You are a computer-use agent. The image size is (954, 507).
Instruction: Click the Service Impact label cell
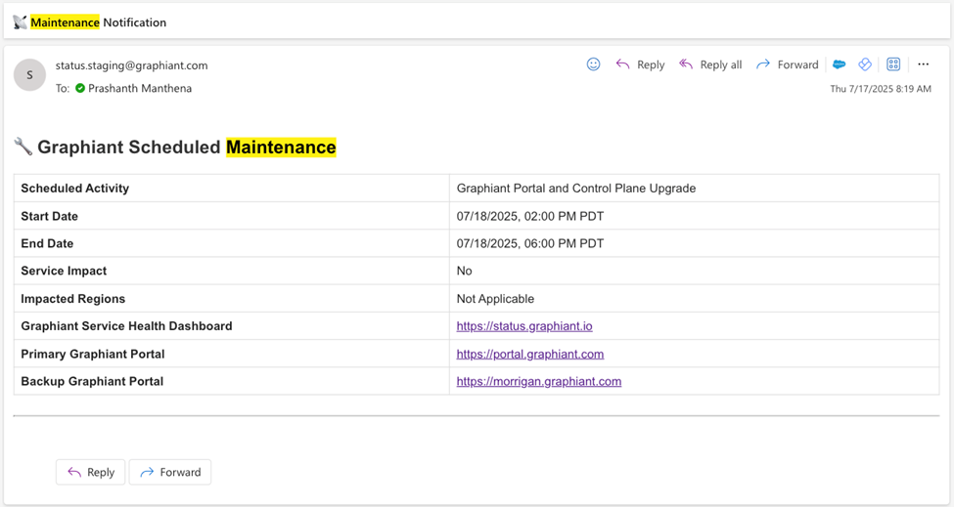(x=232, y=271)
